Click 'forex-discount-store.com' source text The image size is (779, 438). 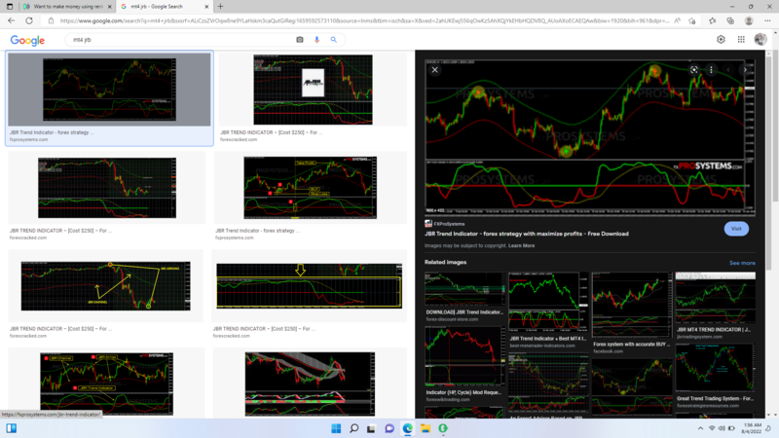click(452, 319)
